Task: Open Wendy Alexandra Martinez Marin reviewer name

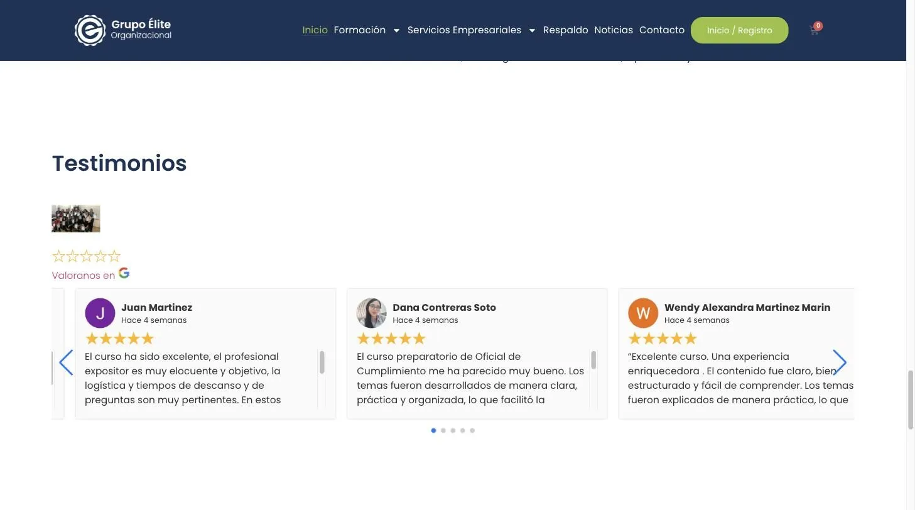Action: pyautogui.click(x=747, y=308)
